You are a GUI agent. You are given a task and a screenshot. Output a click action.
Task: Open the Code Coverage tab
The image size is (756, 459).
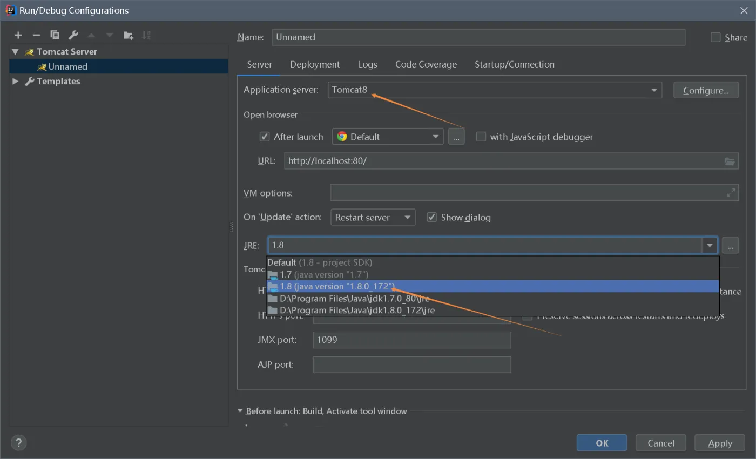[426, 64]
